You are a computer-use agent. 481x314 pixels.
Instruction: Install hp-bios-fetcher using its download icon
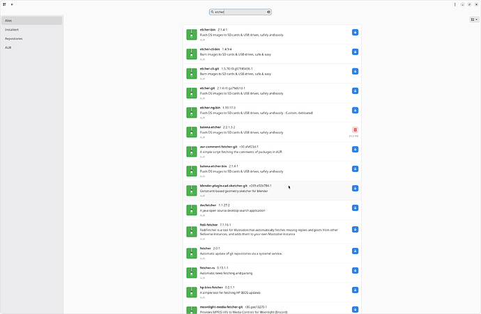click(x=355, y=290)
